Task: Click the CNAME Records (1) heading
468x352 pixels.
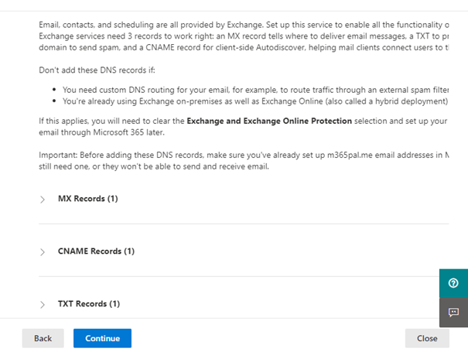Action: [96, 251]
